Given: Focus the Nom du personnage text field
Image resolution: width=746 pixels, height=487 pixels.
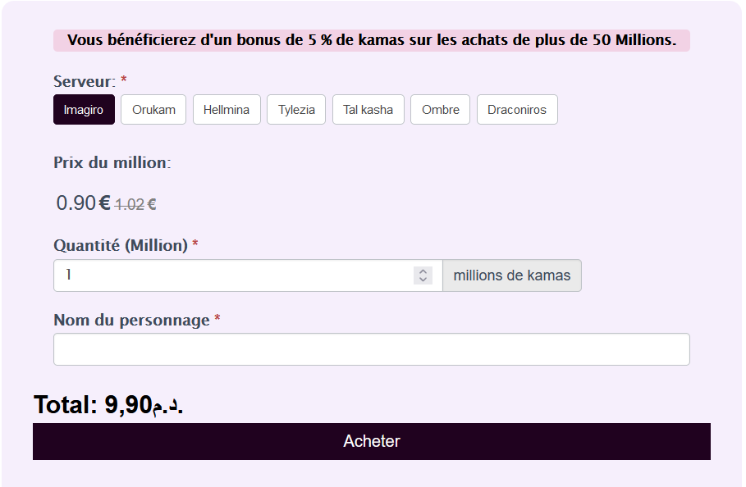Looking at the screenshot, I should pyautogui.click(x=372, y=349).
